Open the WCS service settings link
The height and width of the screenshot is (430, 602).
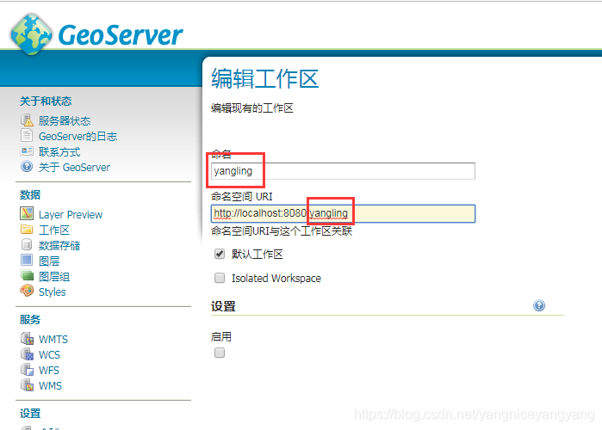(x=50, y=355)
